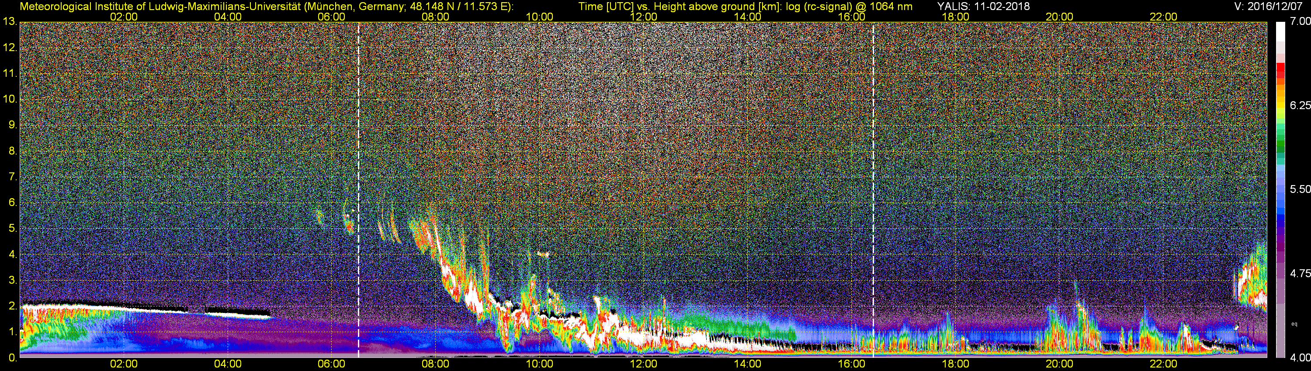Click the white dashed vertical marker after 16:00

coord(873,189)
